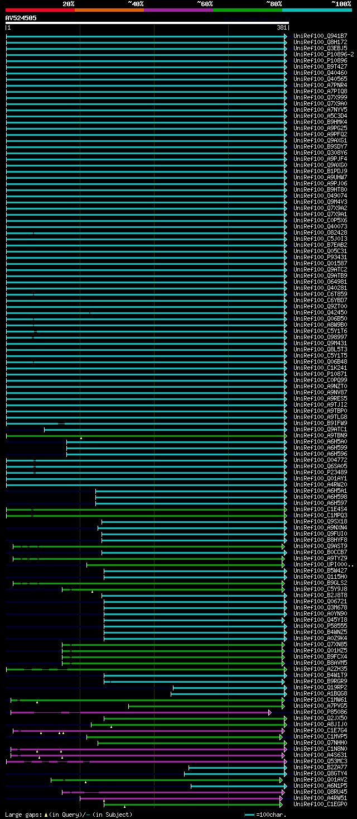Select label UniRef100_B5W427
The image size is (357, 819).
321,570
